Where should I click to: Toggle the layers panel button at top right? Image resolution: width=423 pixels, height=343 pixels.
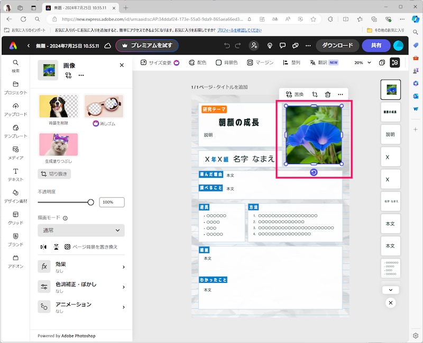(x=395, y=63)
